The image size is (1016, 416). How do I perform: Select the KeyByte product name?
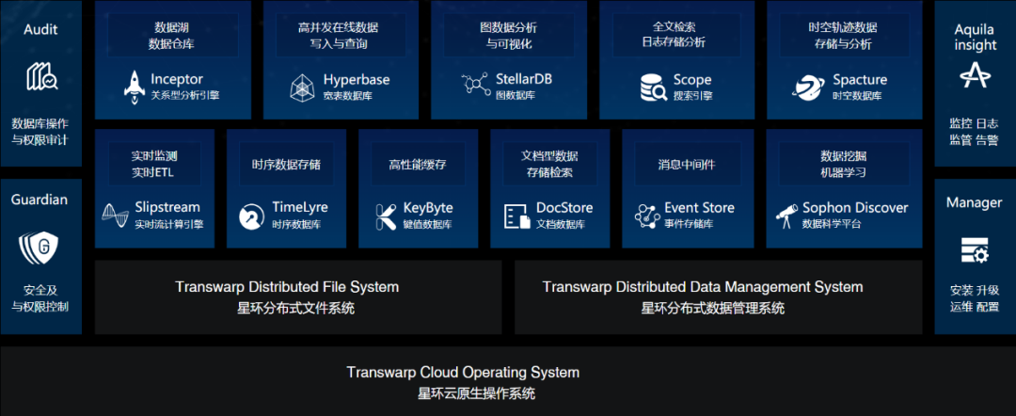point(428,208)
